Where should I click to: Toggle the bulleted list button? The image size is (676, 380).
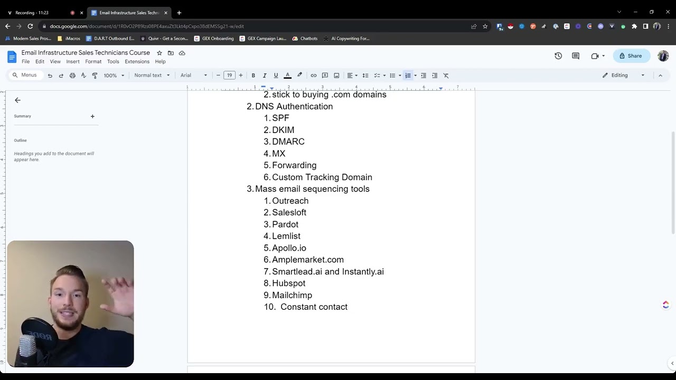coord(392,75)
